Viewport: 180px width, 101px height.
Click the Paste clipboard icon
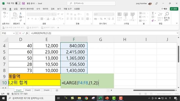click(x=15, y=15)
